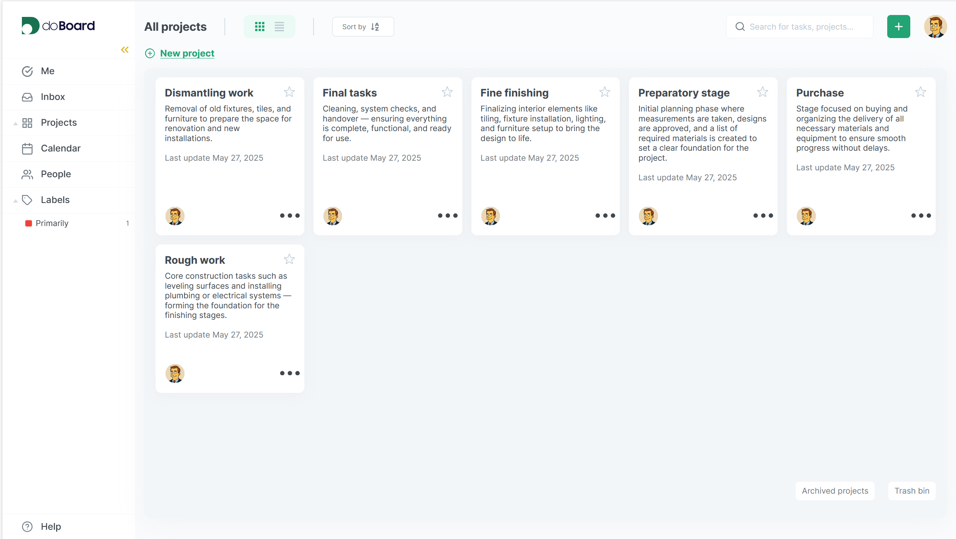
Task: Open the Sort by dropdown
Action: click(x=363, y=27)
